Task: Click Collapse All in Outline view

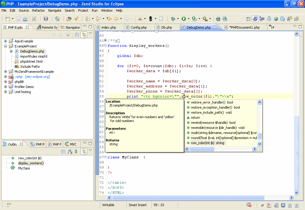Action: click(63, 152)
